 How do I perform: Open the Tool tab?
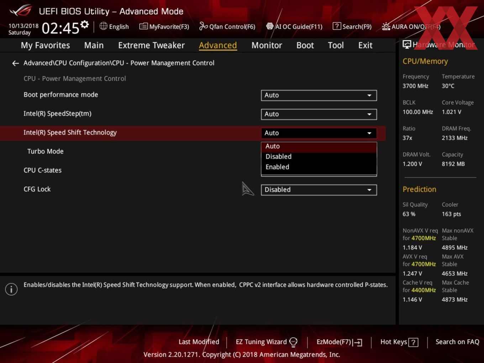[336, 45]
